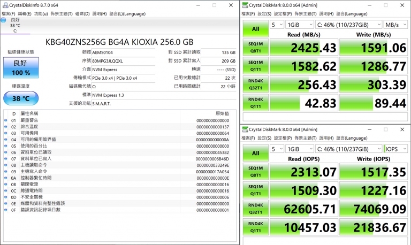Image resolution: width=411 pixels, height=245 pixels.
Task: Open IOPS unit dropdown
Action: tap(395, 149)
